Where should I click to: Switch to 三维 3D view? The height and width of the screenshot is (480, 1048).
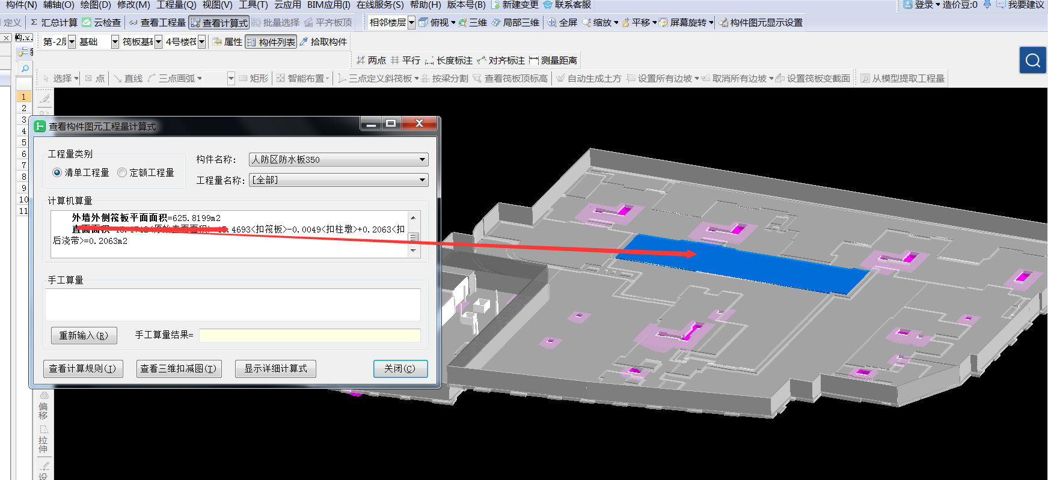point(473,22)
